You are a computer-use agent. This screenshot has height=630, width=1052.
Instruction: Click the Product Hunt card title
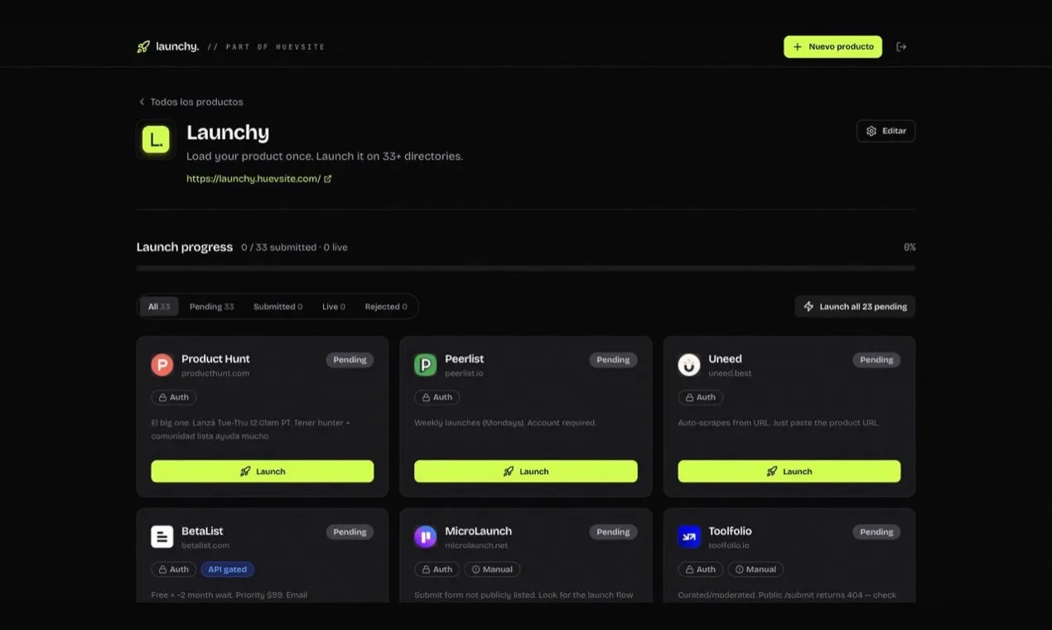(215, 359)
